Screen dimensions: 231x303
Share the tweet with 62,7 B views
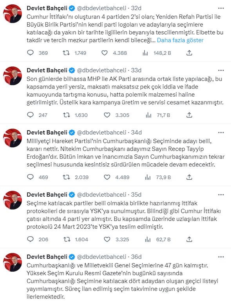(189, 239)
